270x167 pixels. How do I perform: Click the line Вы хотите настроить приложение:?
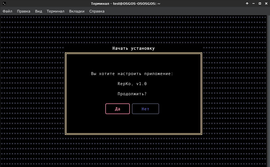[132, 74]
